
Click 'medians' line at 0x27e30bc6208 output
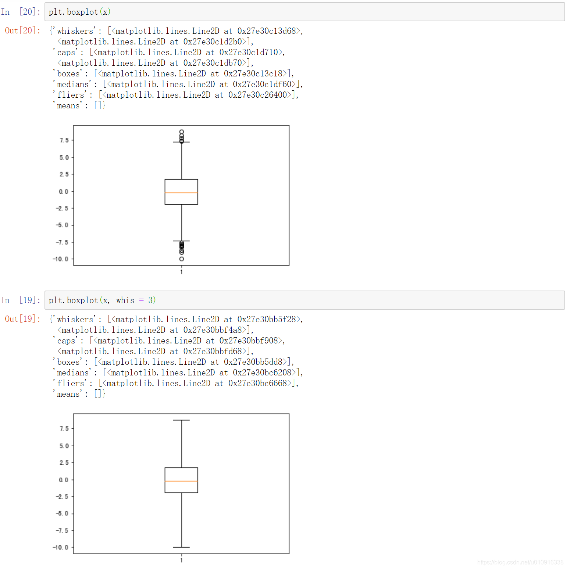tap(178, 372)
